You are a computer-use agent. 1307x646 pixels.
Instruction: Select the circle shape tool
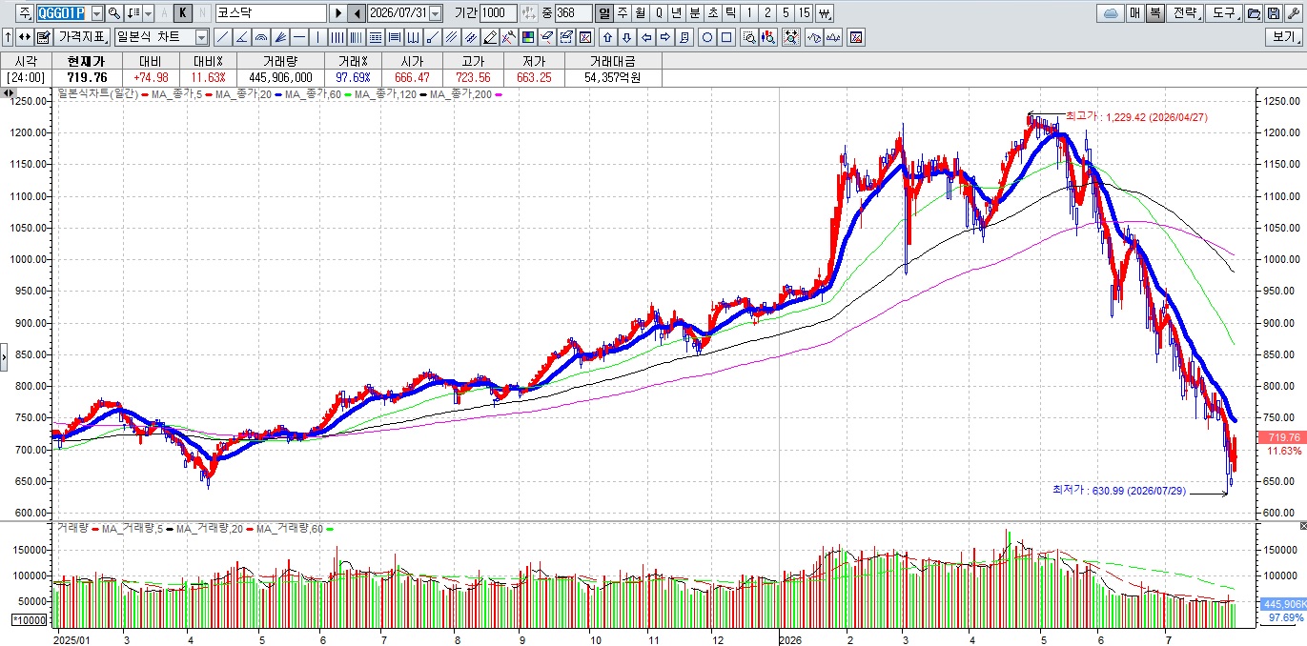tap(707, 37)
